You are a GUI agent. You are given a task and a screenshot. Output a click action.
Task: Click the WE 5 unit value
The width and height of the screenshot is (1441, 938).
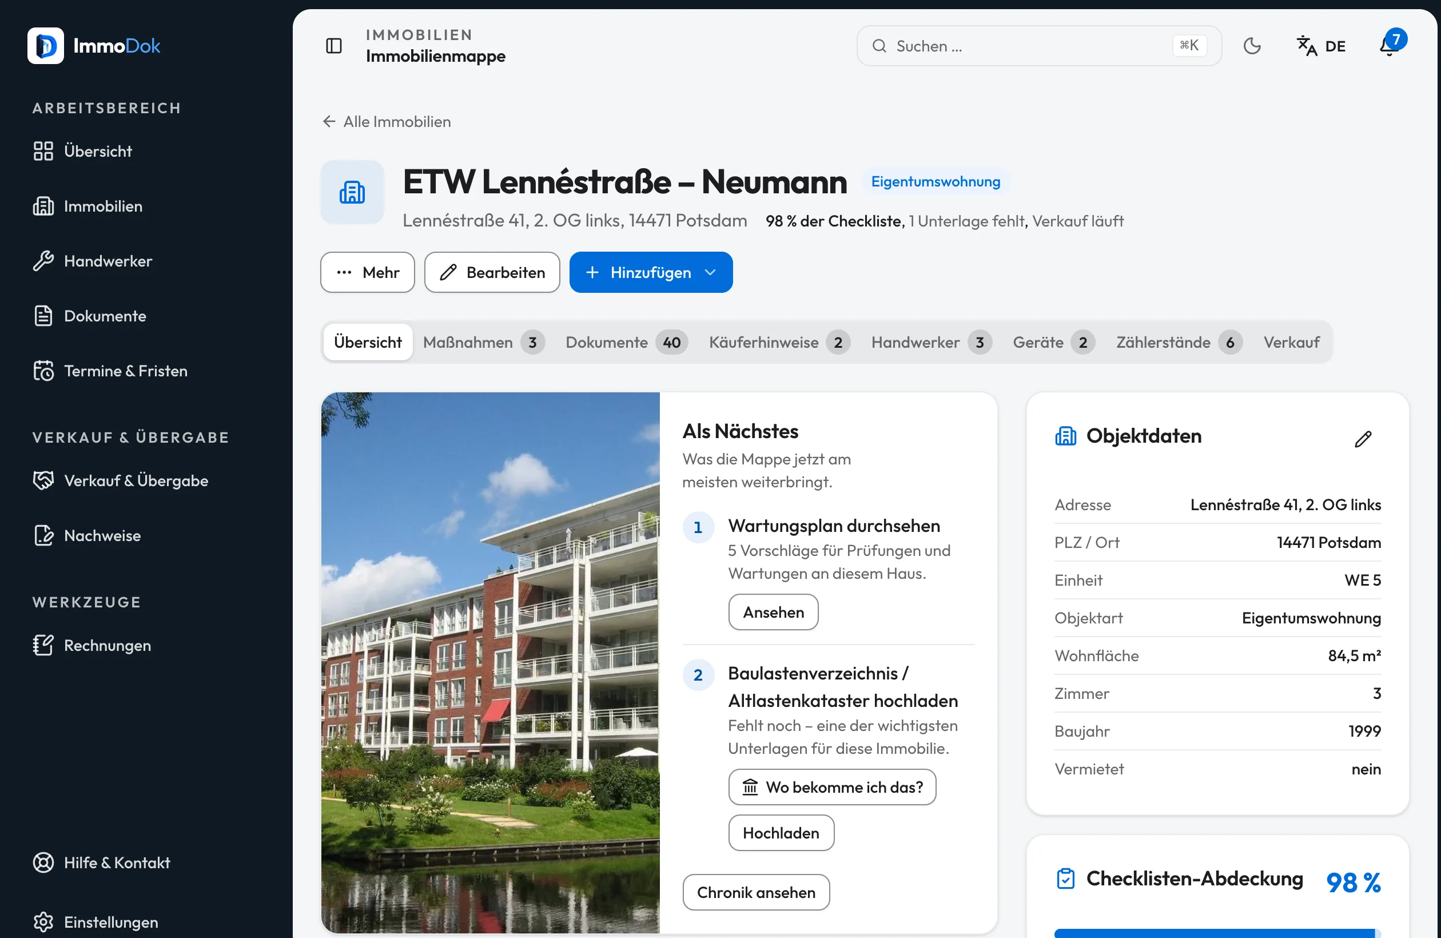click(1362, 580)
